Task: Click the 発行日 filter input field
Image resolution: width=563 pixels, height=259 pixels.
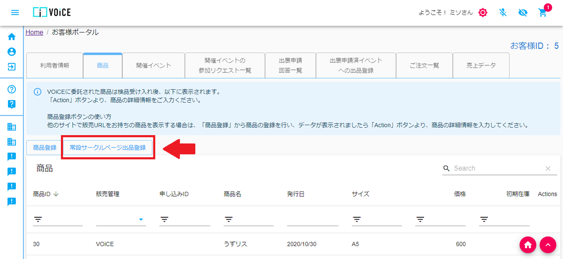Action: tap(312, 220)
